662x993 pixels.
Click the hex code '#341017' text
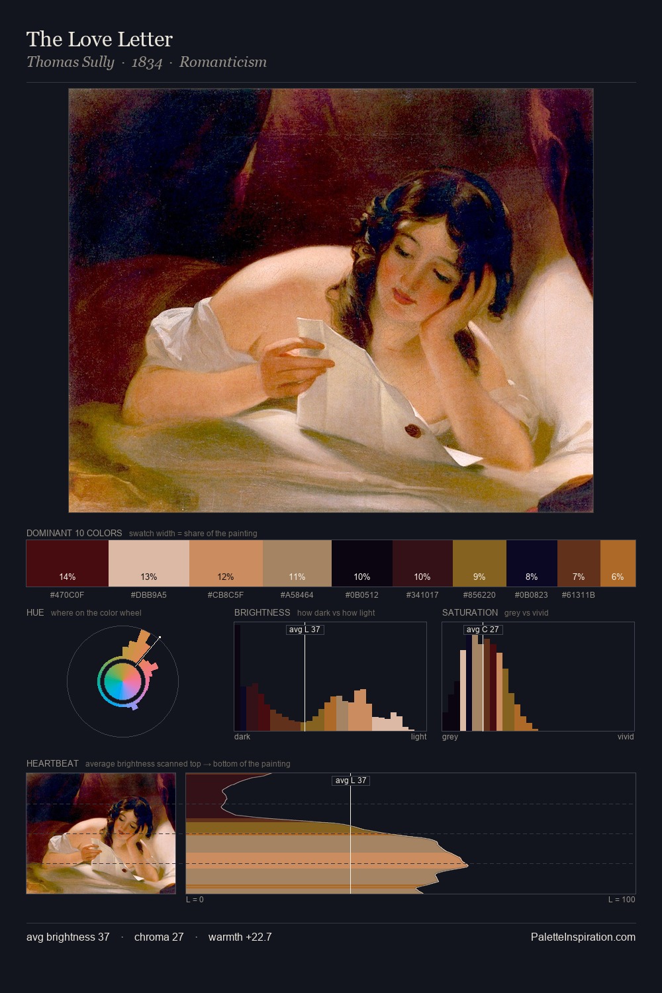click(422, 595)
